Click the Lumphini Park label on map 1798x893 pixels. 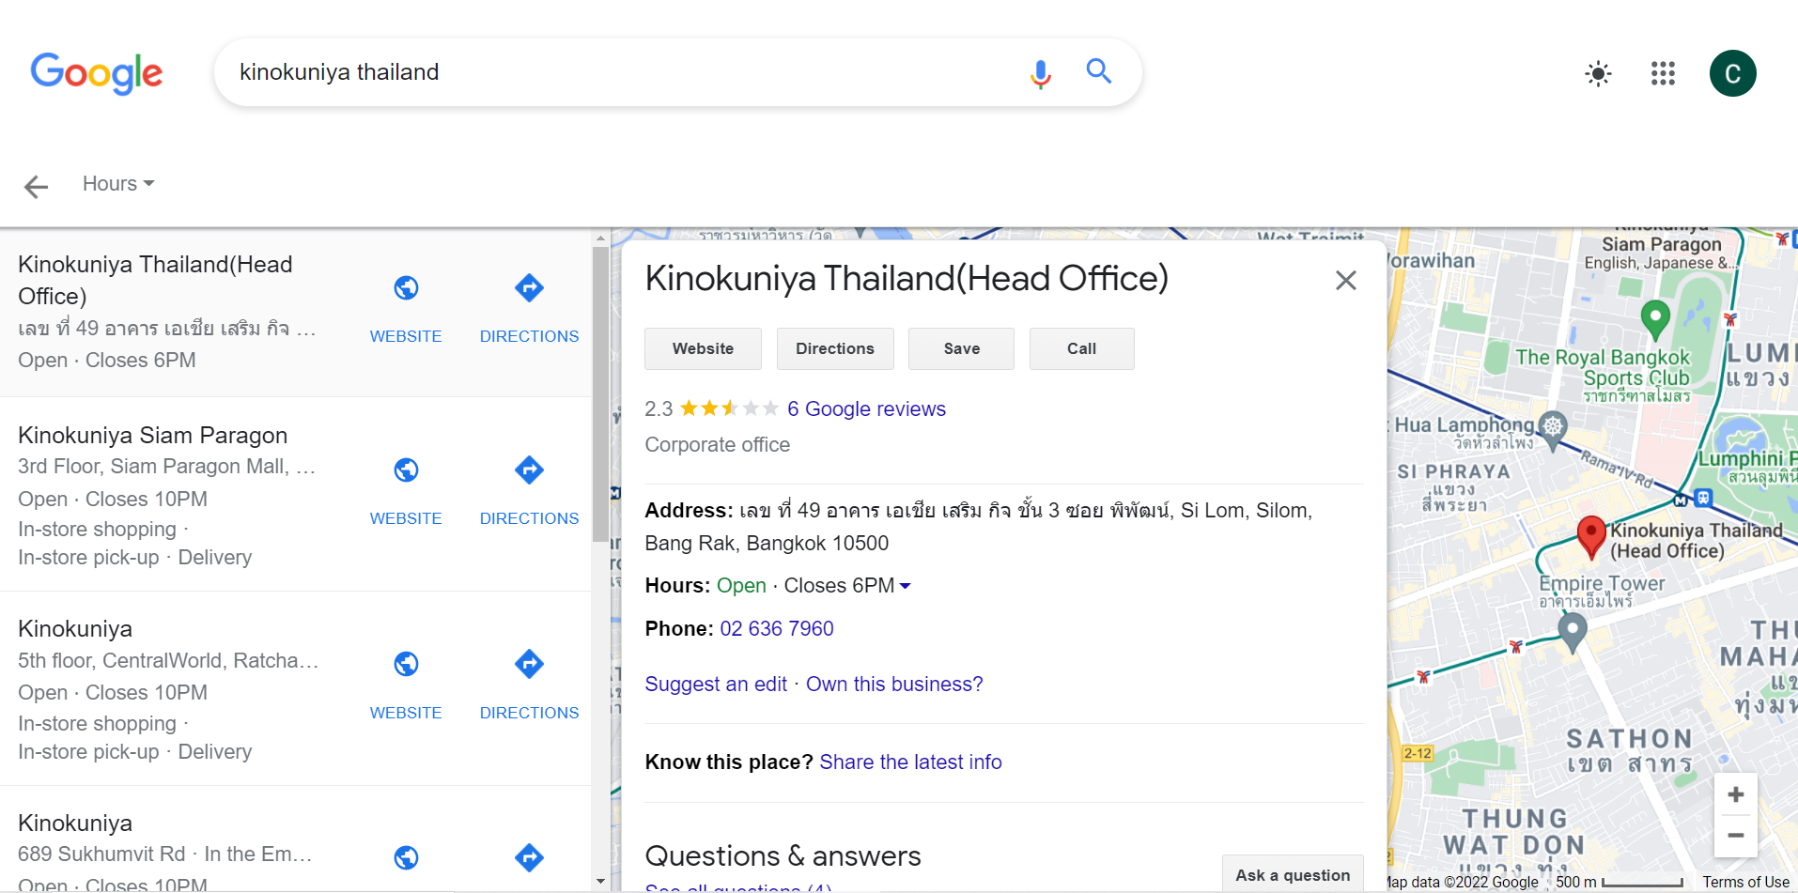pyautogui.click(x=1746, y=458)
